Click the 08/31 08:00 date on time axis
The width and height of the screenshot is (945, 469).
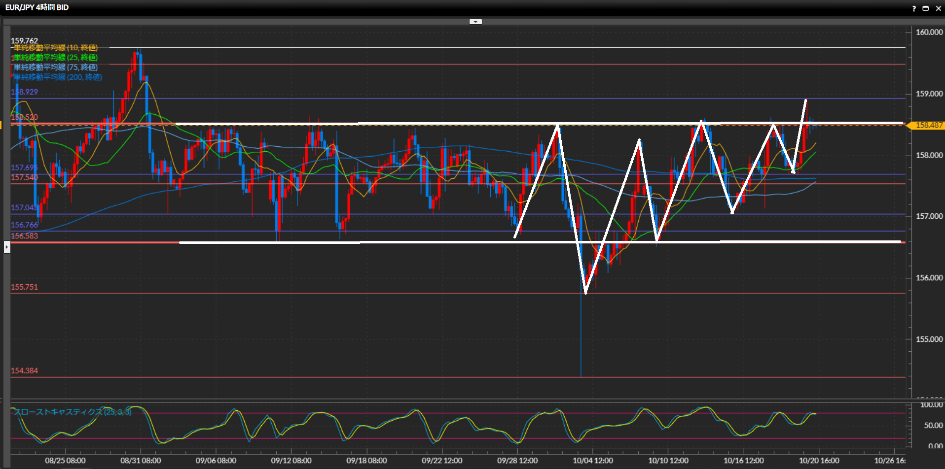(x=141, y=461)
